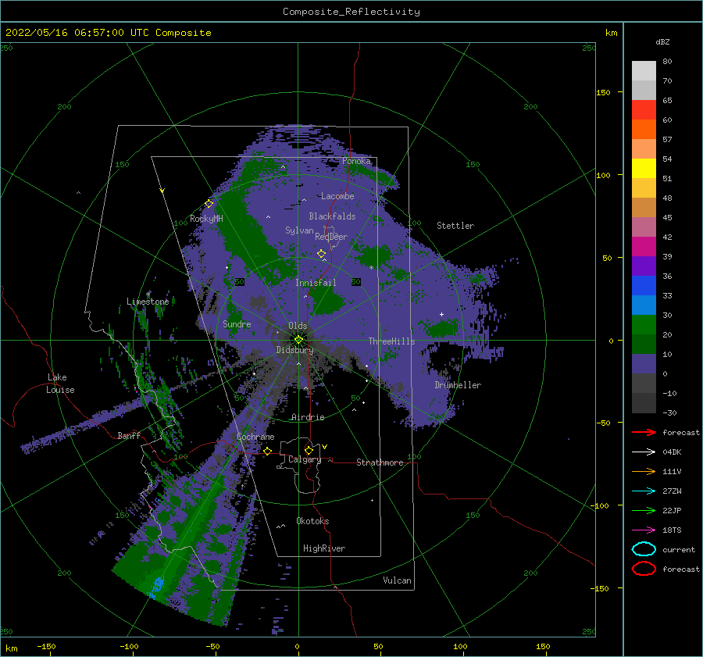Click the Composite_Reflectivity title

point(351,12)
